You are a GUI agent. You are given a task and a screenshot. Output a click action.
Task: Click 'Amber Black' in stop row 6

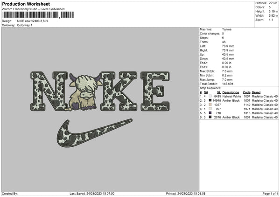231,118
